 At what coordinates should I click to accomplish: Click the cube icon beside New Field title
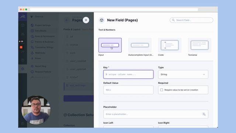click(x=102, y=20)
